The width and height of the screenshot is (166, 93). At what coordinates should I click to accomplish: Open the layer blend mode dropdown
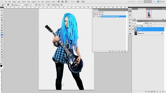coord(138,23)
